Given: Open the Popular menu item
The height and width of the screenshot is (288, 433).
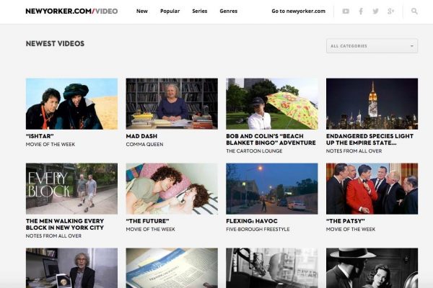Looking at the screenshot, I should click(170, 12).
